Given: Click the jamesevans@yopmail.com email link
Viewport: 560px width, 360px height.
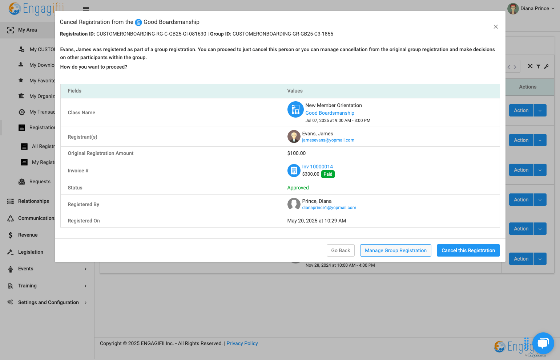Looking at the screenshot, I should pos(328,140).
